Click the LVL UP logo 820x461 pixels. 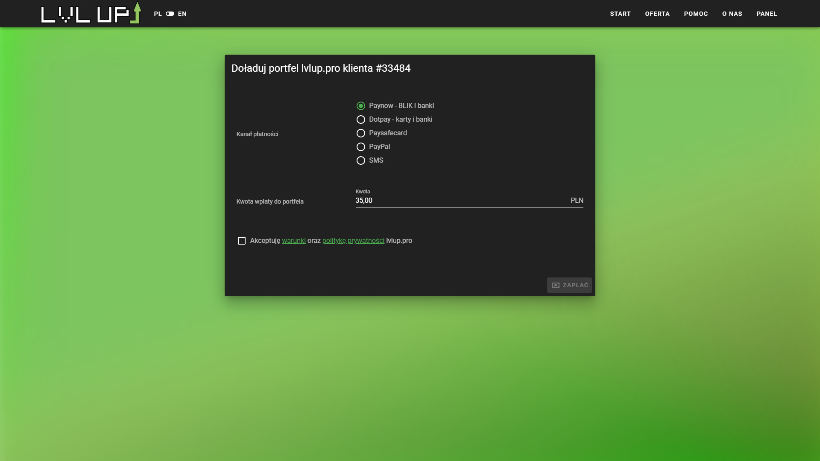pyautogui.click(x=91, y=13)
